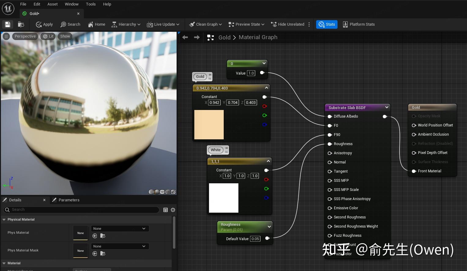The image size is (467, 271).
Task: Click the Browse to asset icon
Action: [21, 24]
